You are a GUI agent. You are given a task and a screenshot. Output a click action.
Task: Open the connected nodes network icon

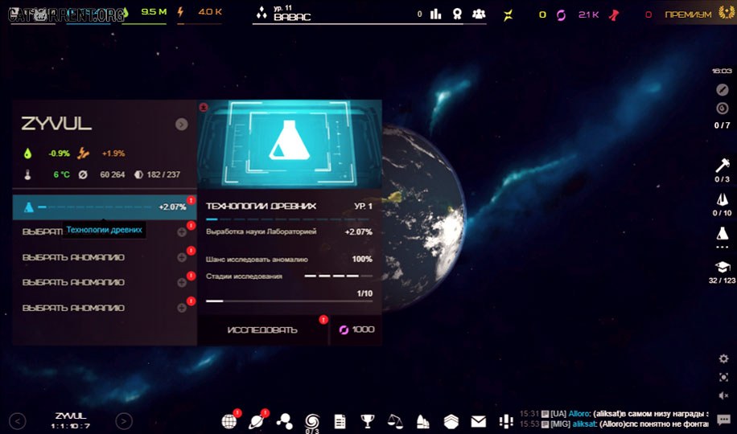pyautogui.click(x=284, y=421)
